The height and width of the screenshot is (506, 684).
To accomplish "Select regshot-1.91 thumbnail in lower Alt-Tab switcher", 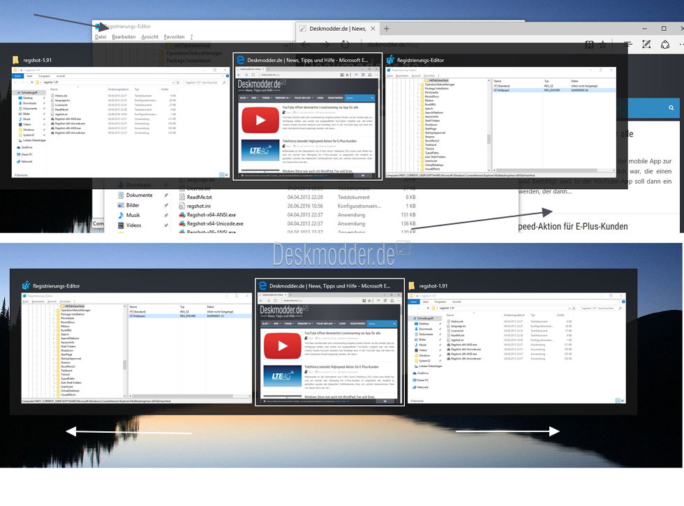I will point(516,348).
